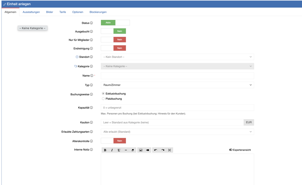The image size is (302, 185).
Task: Switch to Expertenansicht editor view
Action: (x=240, y=150)
